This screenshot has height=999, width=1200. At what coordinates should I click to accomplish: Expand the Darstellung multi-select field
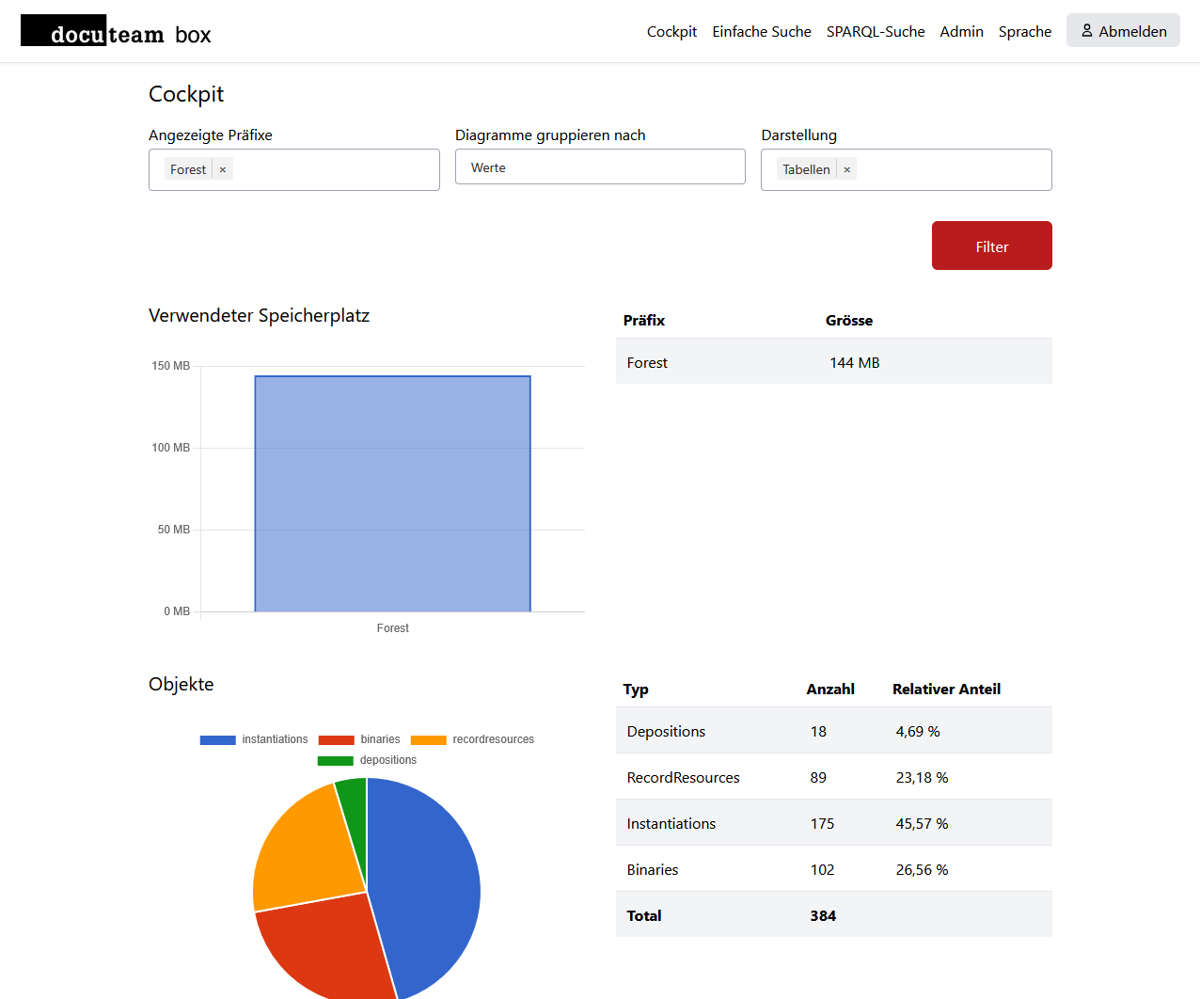point(950,170)
